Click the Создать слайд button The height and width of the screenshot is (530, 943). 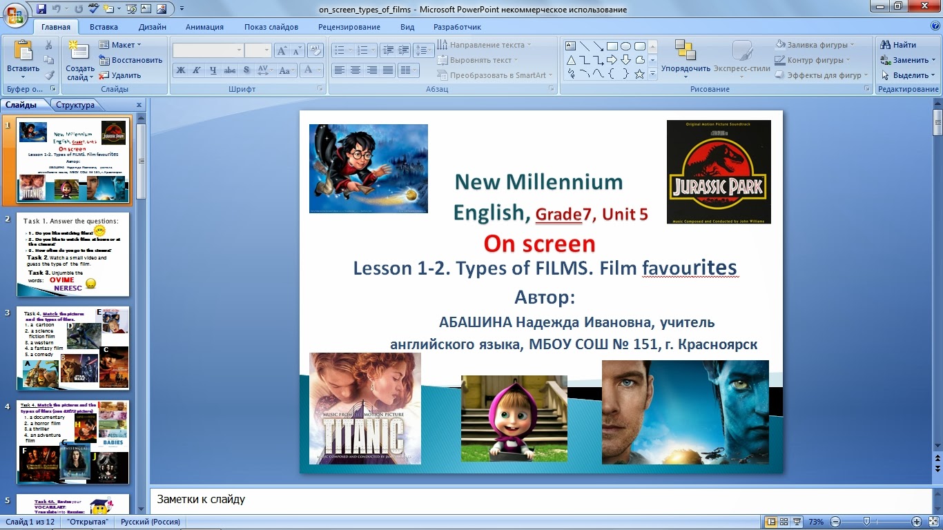pos(80,61)
